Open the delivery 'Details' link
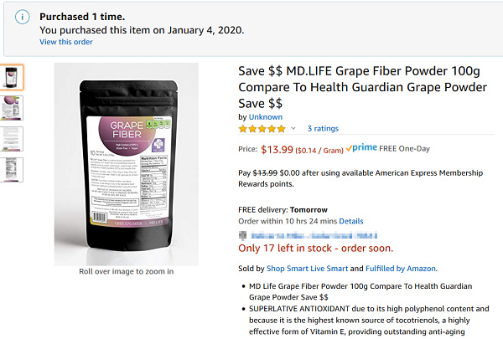 click(x=351, y=221)
